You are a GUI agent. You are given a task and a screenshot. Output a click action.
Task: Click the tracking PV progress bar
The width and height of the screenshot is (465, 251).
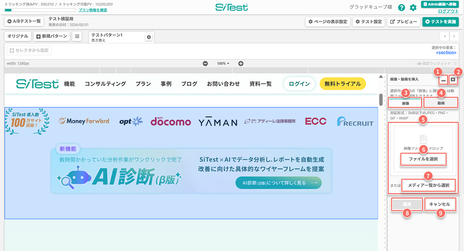click(x=40, y=11)
